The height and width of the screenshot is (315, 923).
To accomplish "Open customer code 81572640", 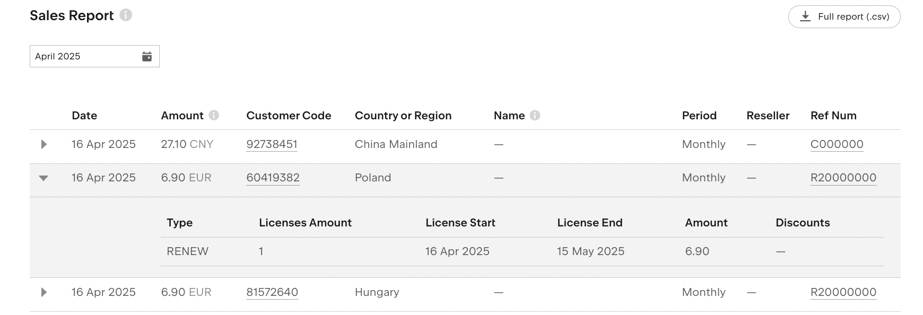I will click(272, 292).
